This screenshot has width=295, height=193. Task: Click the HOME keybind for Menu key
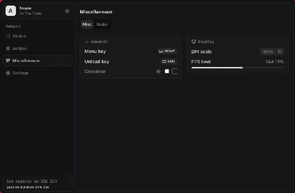(168, 51)
